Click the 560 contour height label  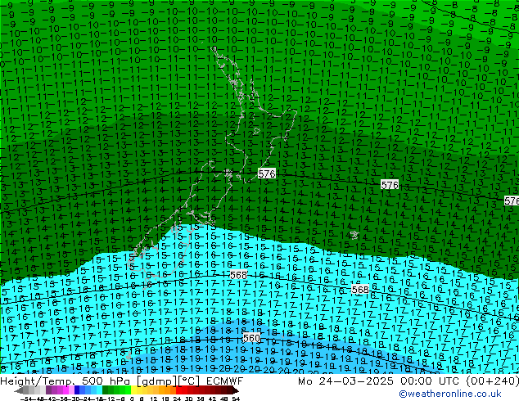click(251, 338)
